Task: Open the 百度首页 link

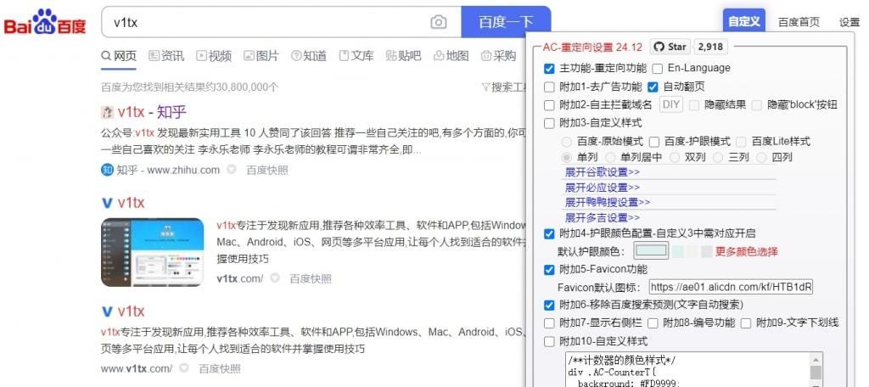Action: click(x=799, y=22)
